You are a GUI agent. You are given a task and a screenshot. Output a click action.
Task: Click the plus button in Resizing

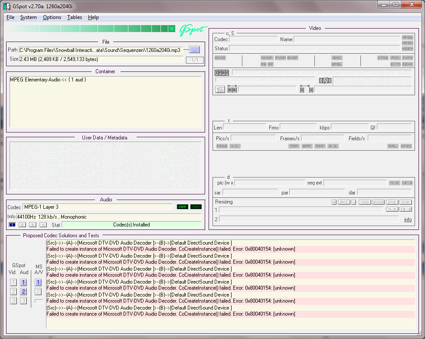tap(334, 202)
